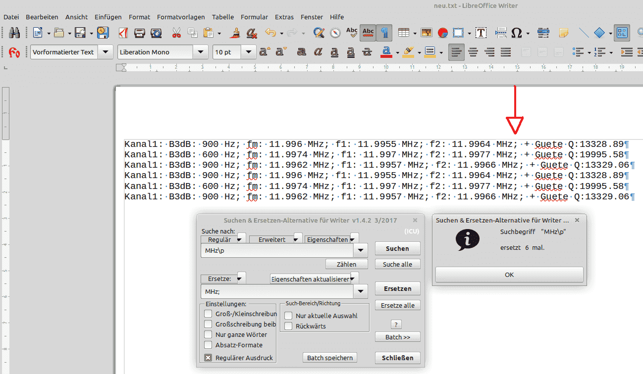643x374 pixels.
Task: Enable Nur ganze Wörter checkbox
Action: pos(209,334)
